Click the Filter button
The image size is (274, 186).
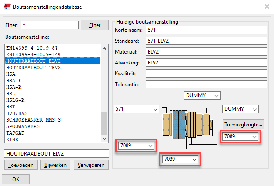coord(95,25)
